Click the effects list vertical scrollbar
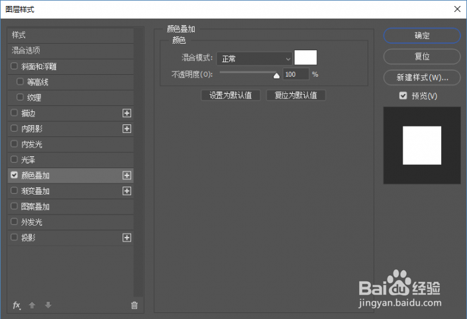This screenshot has width=467, height=319. (x=138, y=162)
